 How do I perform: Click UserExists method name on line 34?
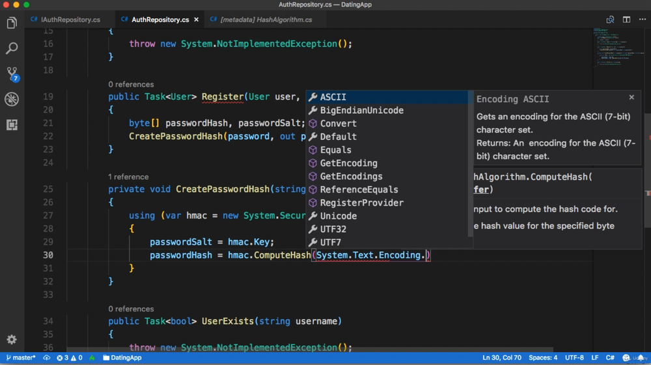(228, 321)
